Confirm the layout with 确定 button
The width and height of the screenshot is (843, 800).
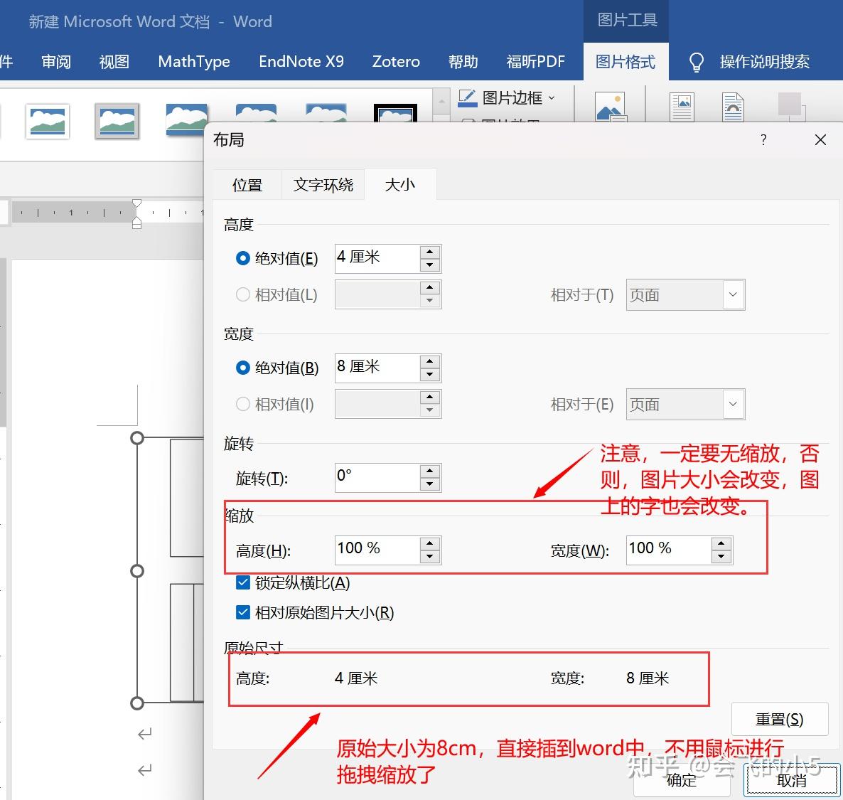point(681,780)
